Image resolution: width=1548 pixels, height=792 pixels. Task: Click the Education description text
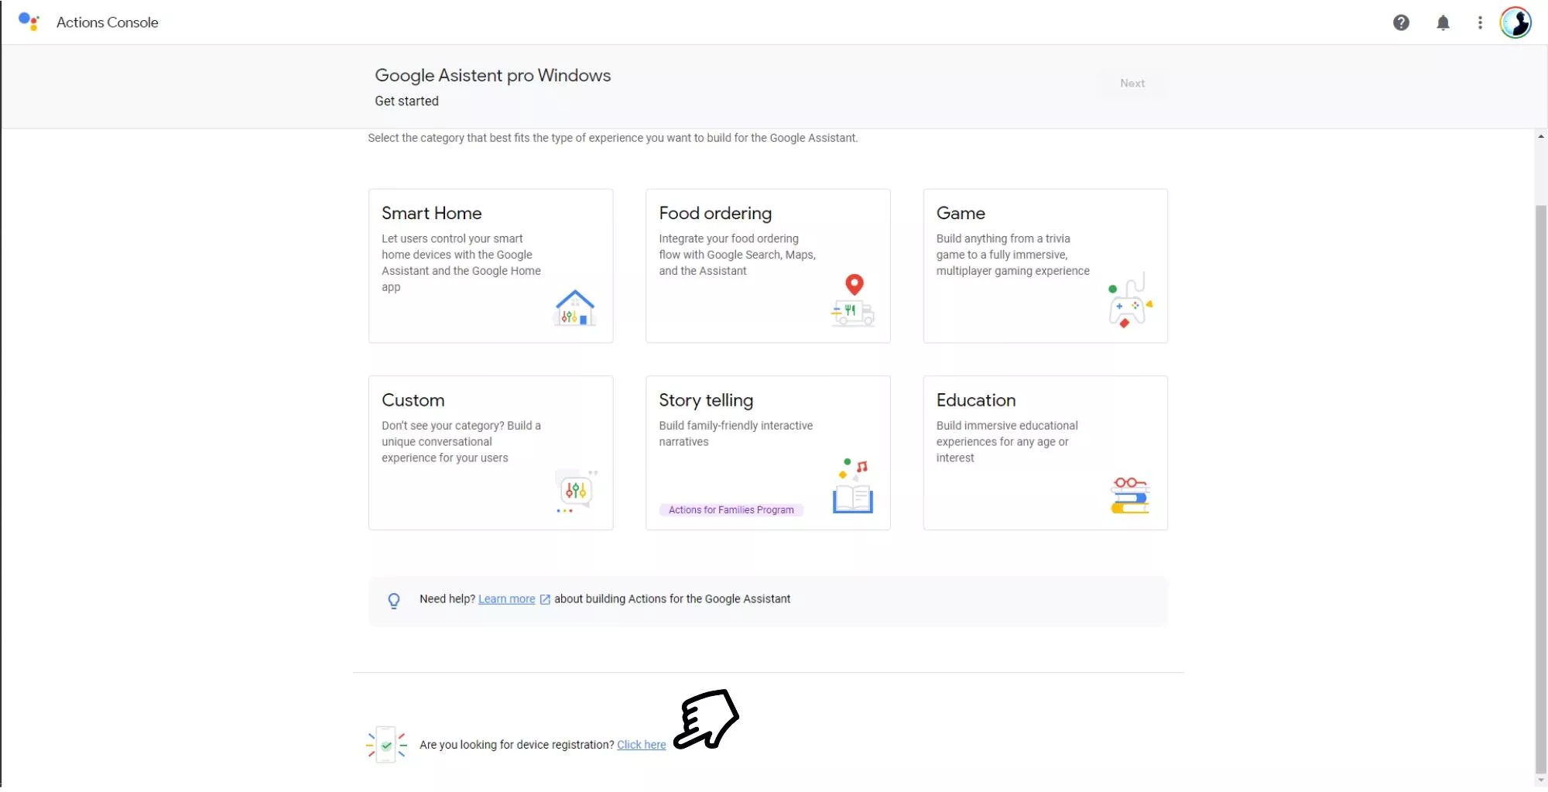point(1007,441)
